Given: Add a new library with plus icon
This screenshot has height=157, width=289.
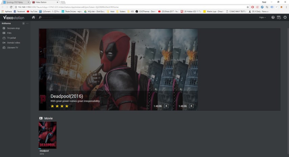Looking at the screenshot, I should click(x=23, y=23).
